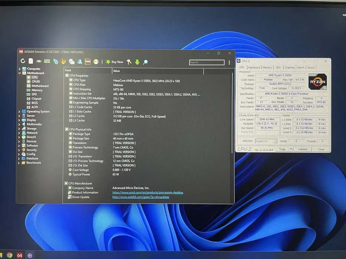The height and width of the screenshot is (259, 346).
Task: Open Chrome from the taskbar
Action: click(x=10, y=255)
